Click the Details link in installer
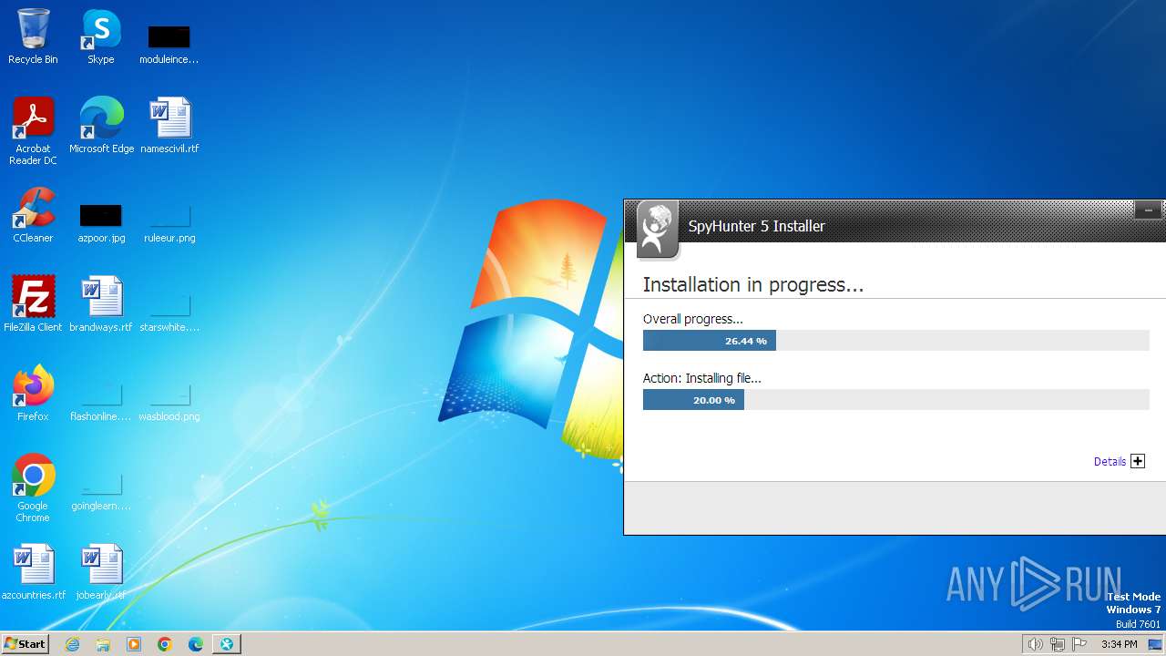Image resolution: width=1166 pixels, height=656 pixels. click(1110, 462)
